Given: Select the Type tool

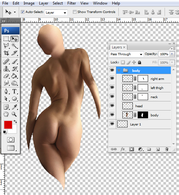Looking at the screenshot, I should coord(14,91).
